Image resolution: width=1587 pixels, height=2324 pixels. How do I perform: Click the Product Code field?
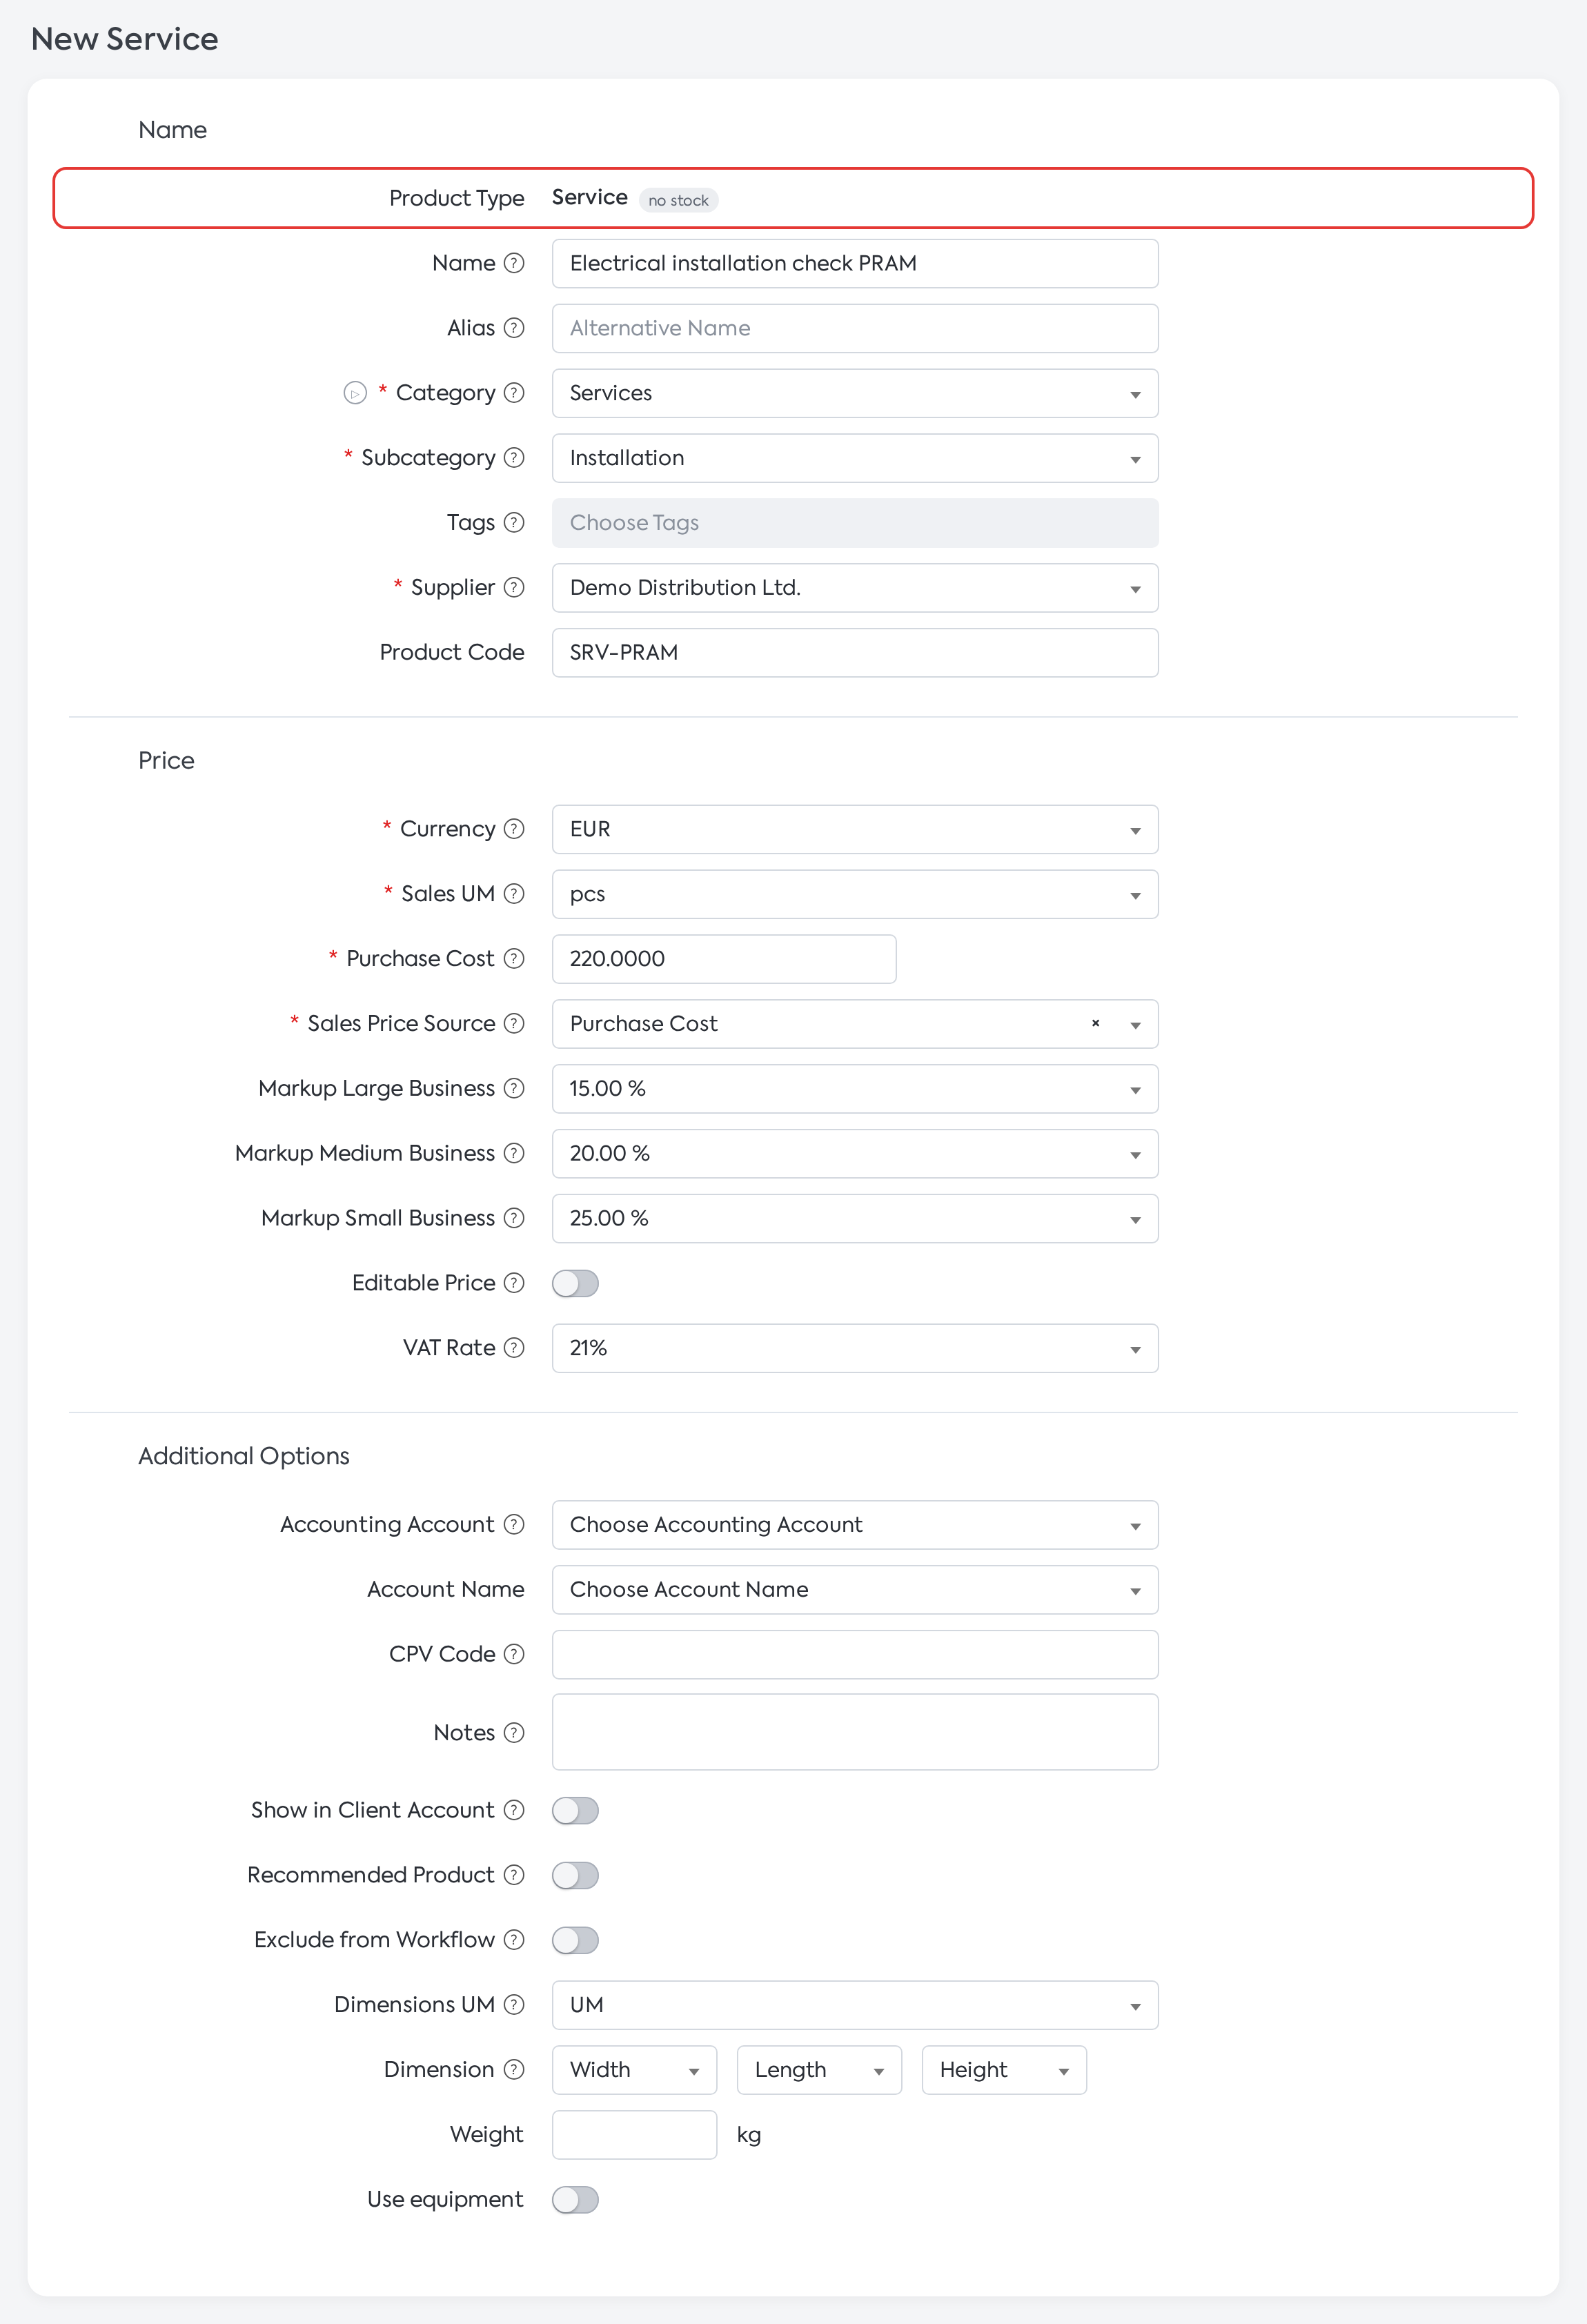[x=855, y=653]
